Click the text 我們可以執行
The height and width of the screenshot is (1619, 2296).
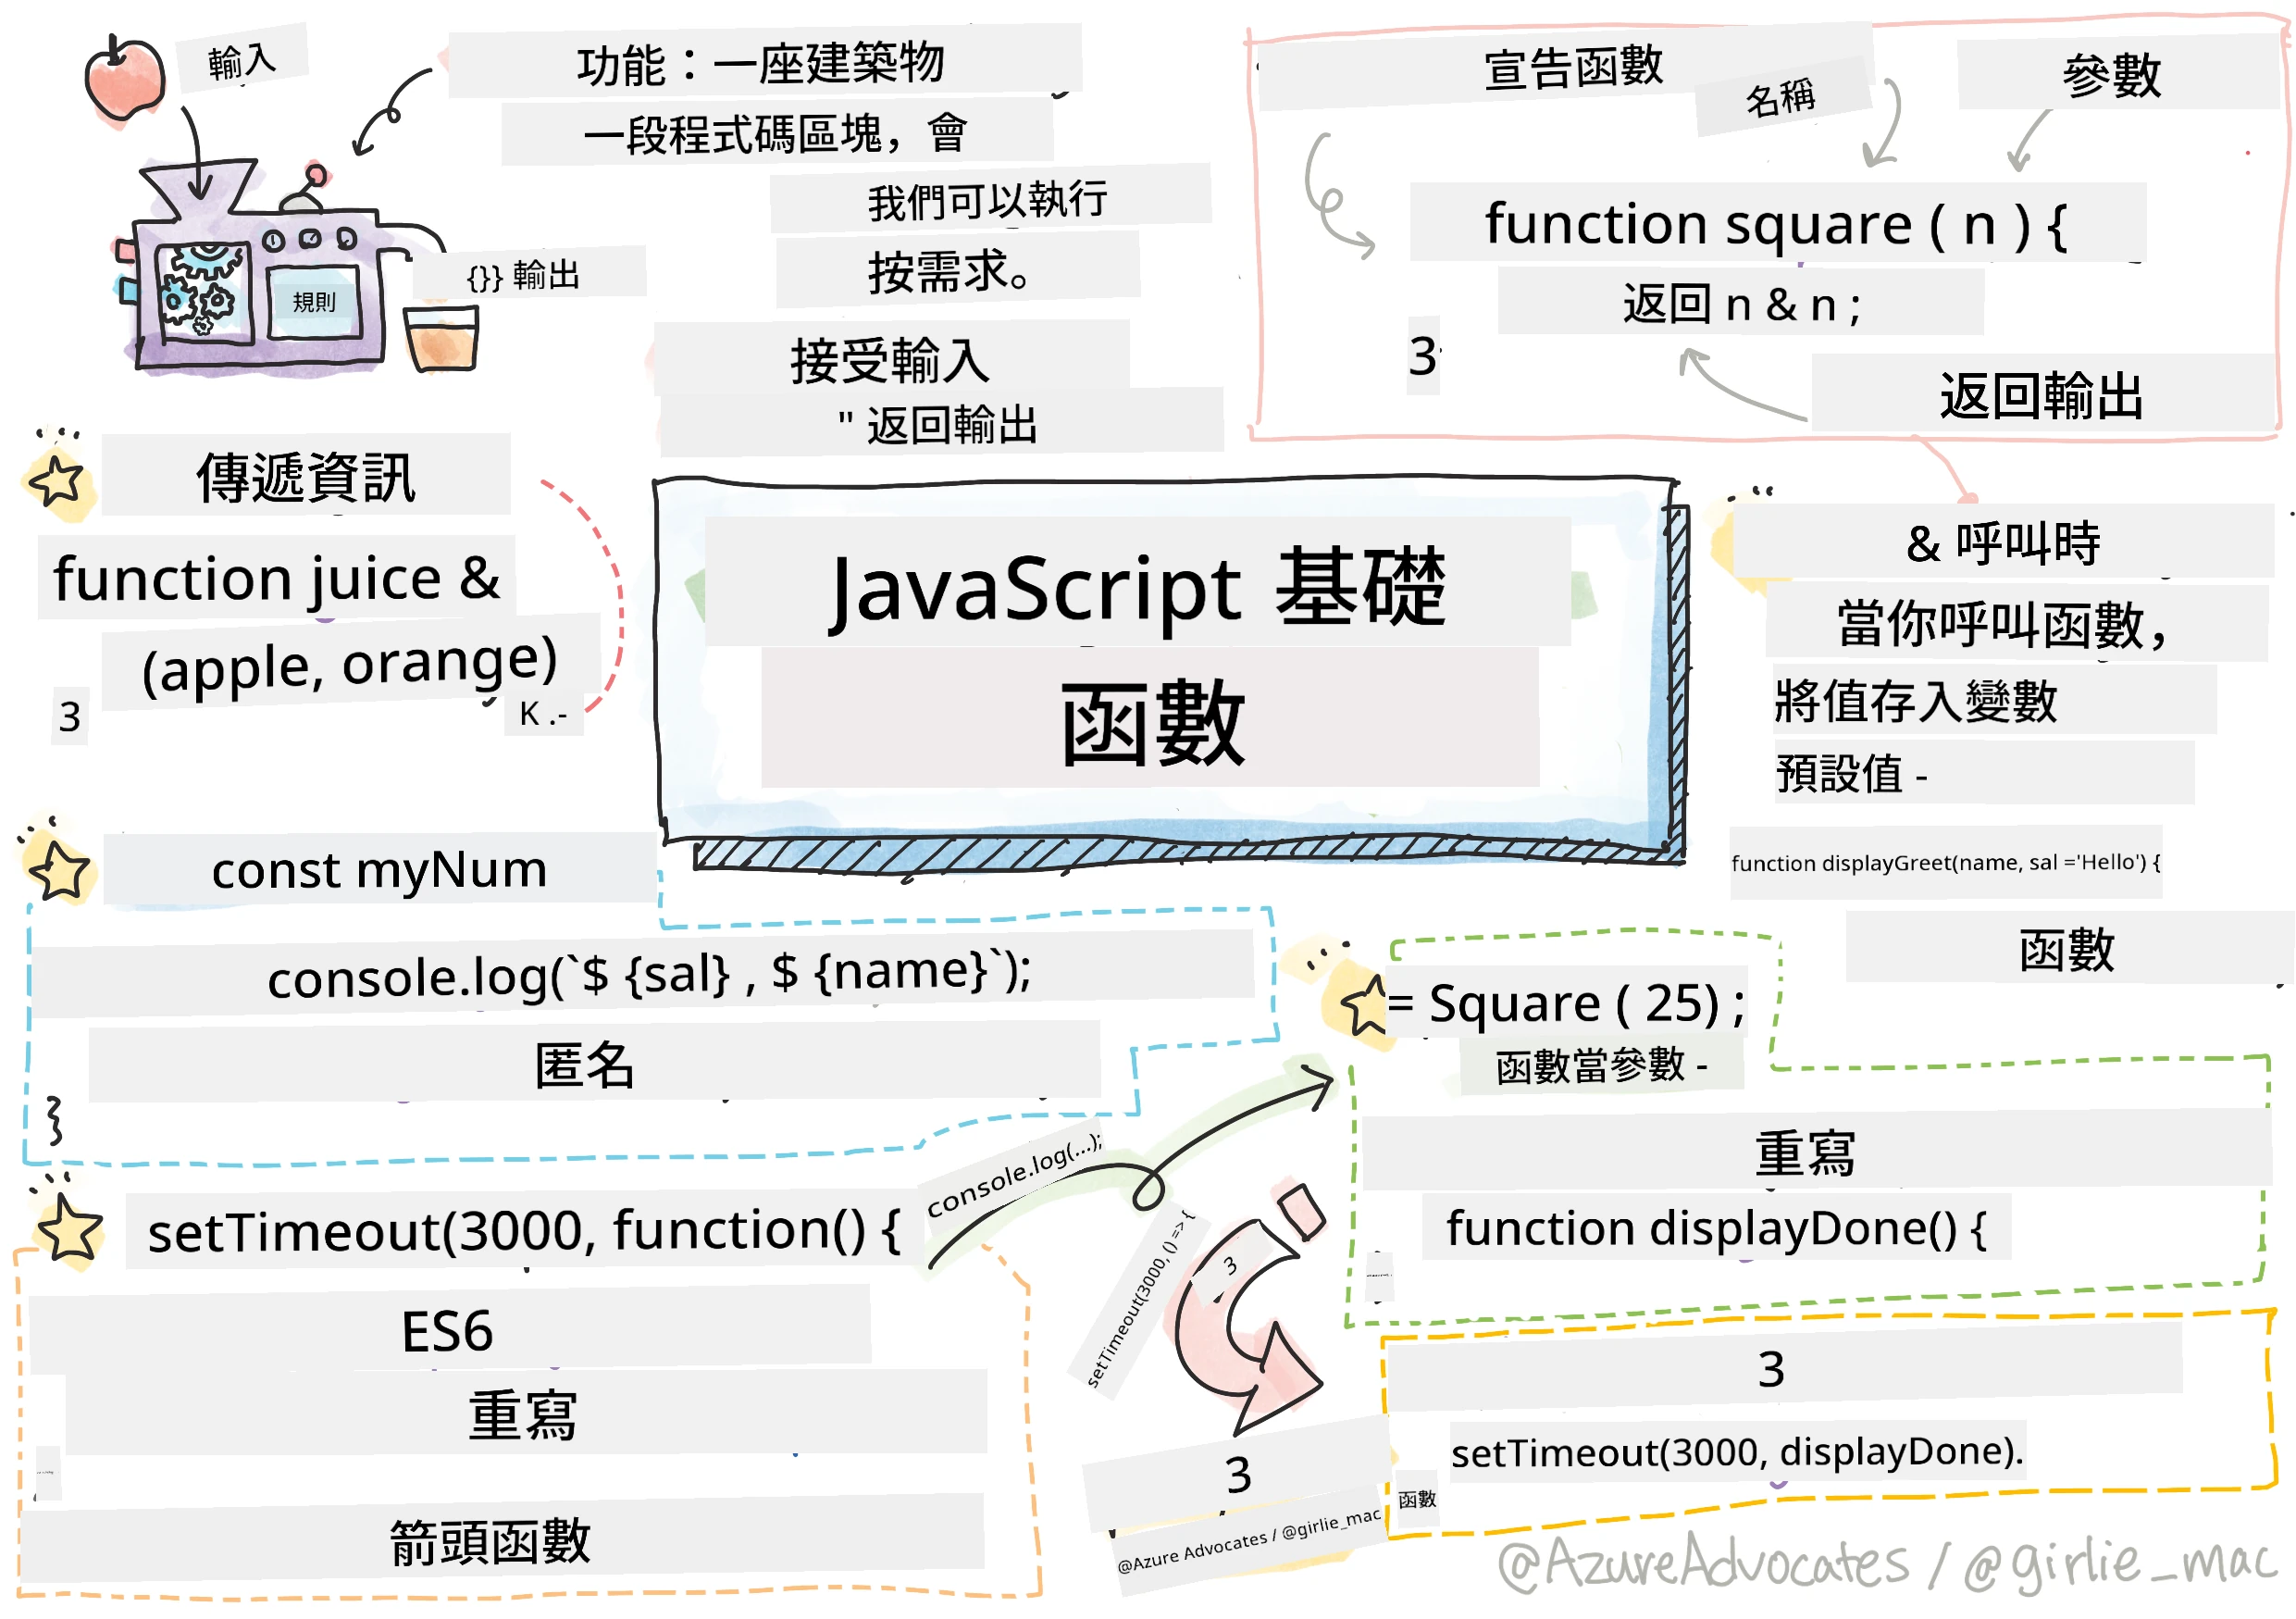[988, 200]
